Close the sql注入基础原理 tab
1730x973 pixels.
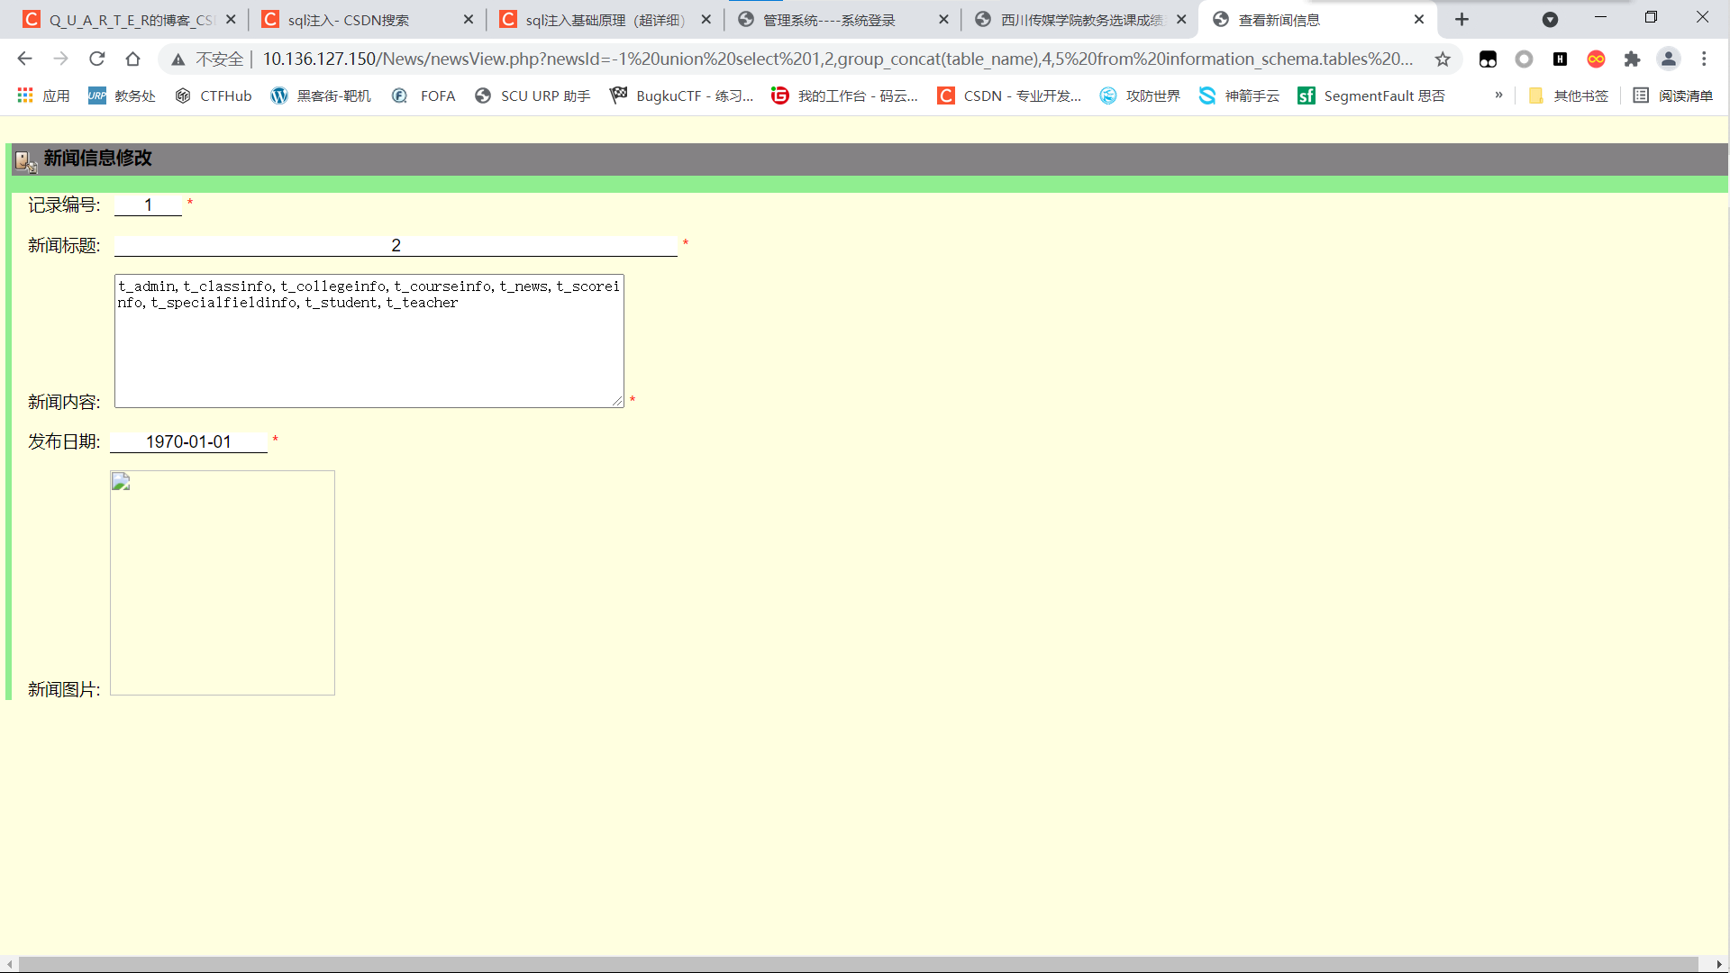[x=706, y=19]
